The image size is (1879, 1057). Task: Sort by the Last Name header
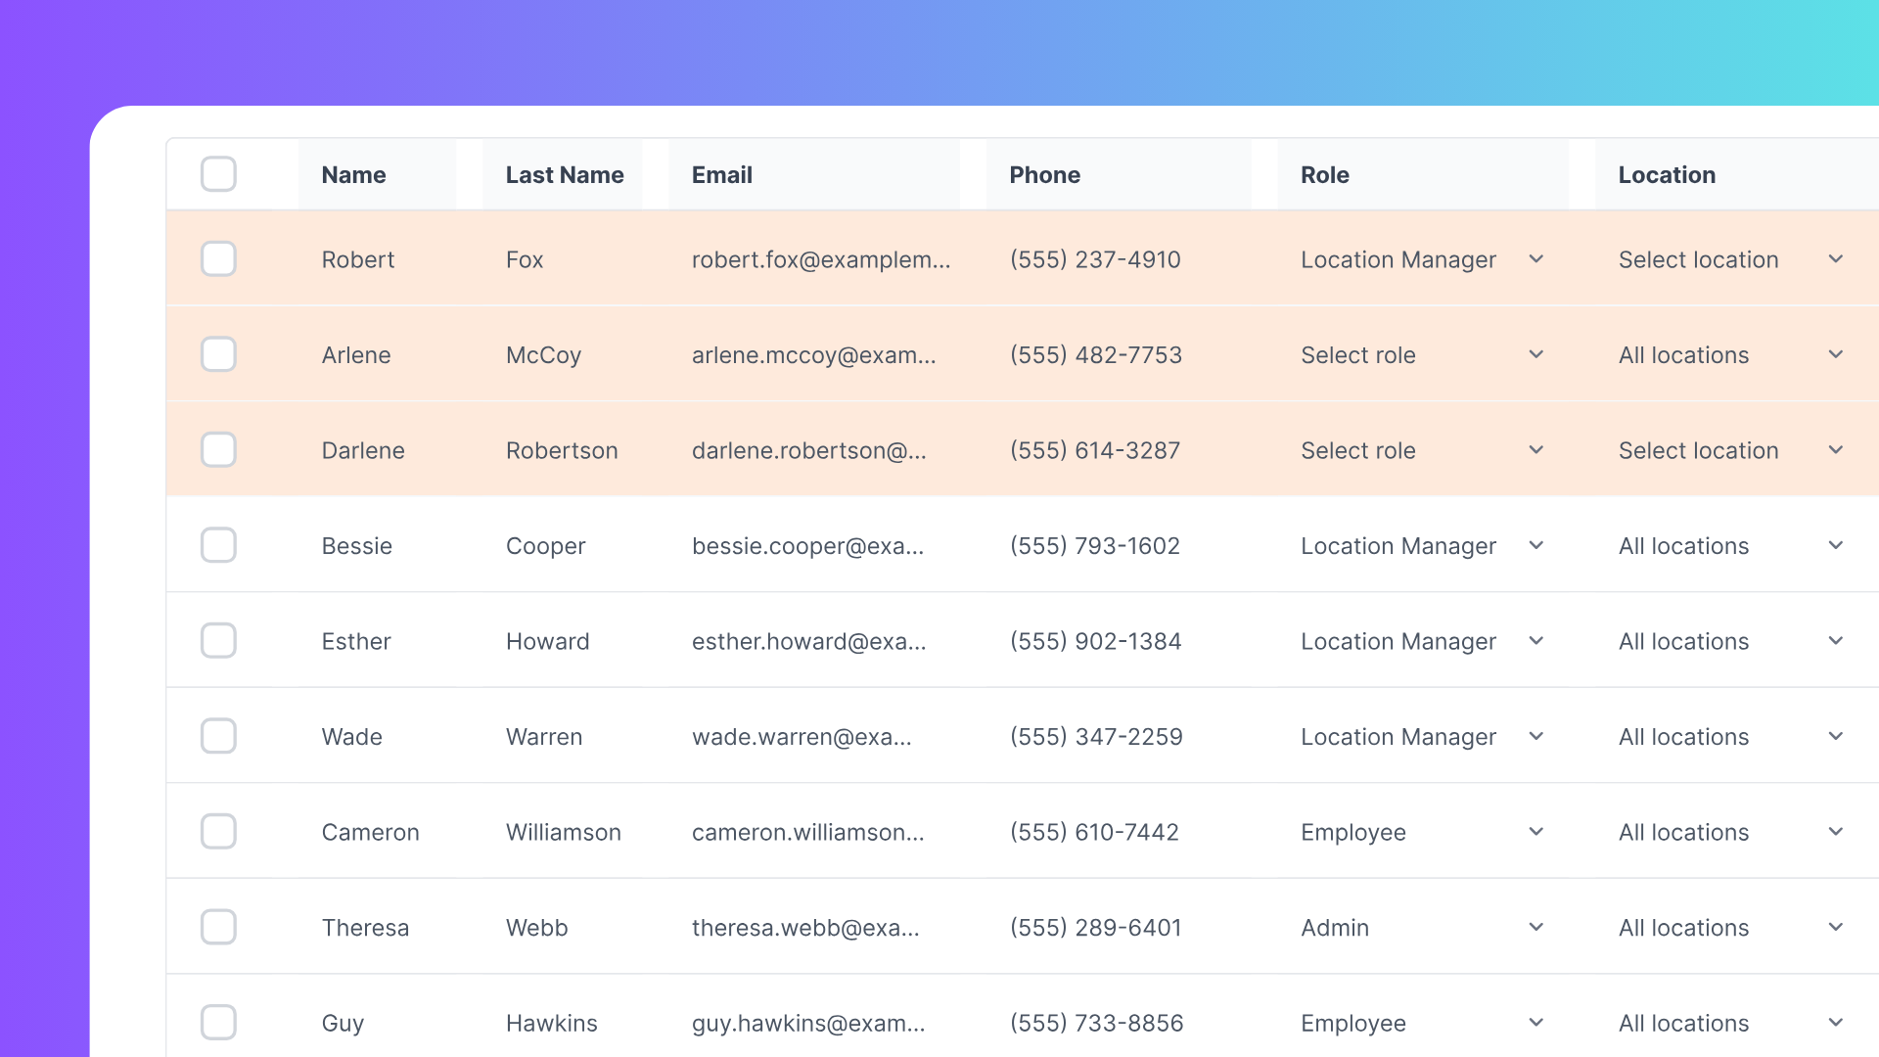click(565, 175)
